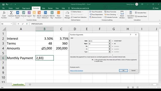Viewport: 161px width, 91px height.
Task: Add a new sheet with plus button
Action: [x=30, y=84]
